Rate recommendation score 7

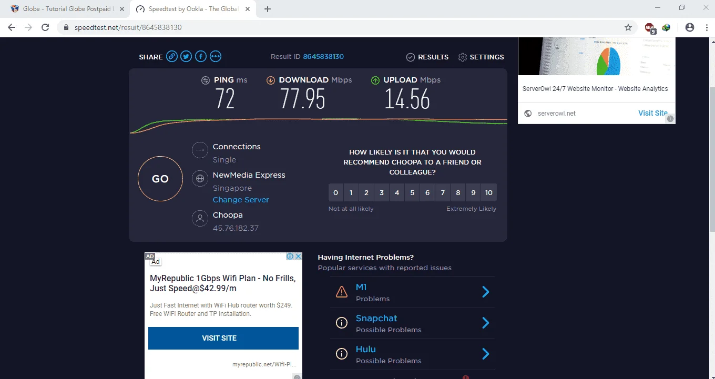pos(443,193)
